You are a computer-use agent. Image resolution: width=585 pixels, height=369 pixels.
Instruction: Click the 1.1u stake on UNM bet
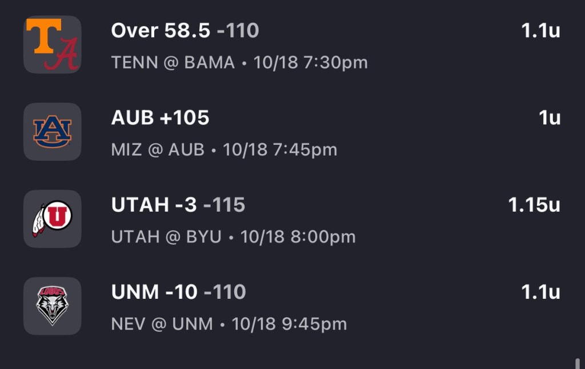click(x=540, y=293)
